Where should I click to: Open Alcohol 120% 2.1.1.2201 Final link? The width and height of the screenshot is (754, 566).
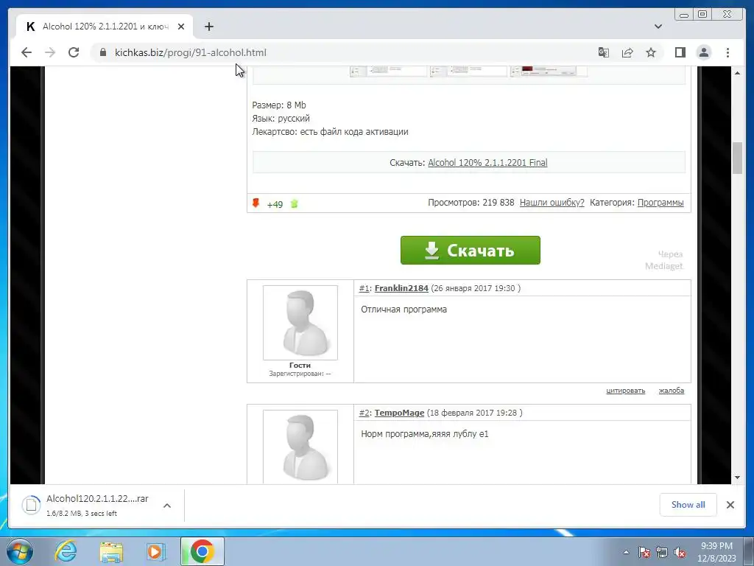pyautogui.click(x=487, y=163)
